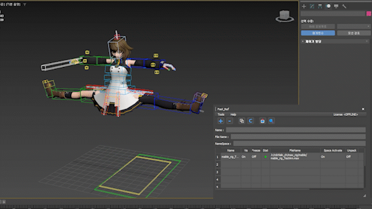This screenshot has height=209, width=372.
Task: Click the blue C icon in Fast_Ref
Action: point(250,121)
